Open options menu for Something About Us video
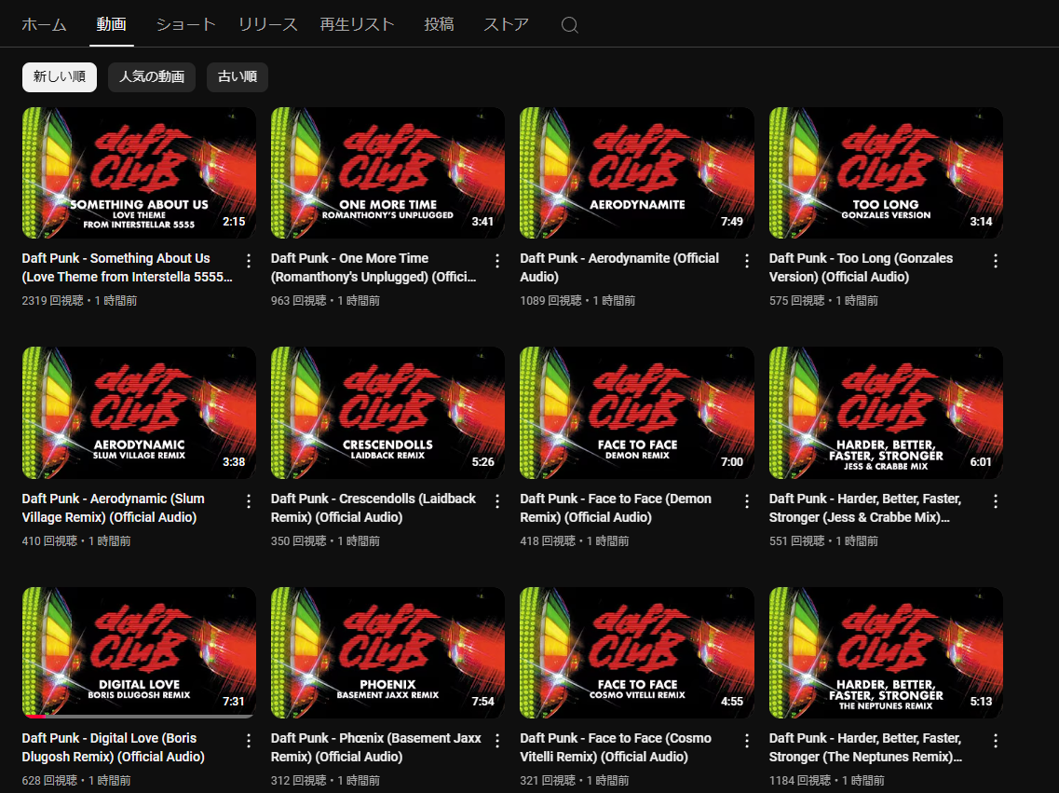Screen dimensions: 1059x793 tap(249, 261)
